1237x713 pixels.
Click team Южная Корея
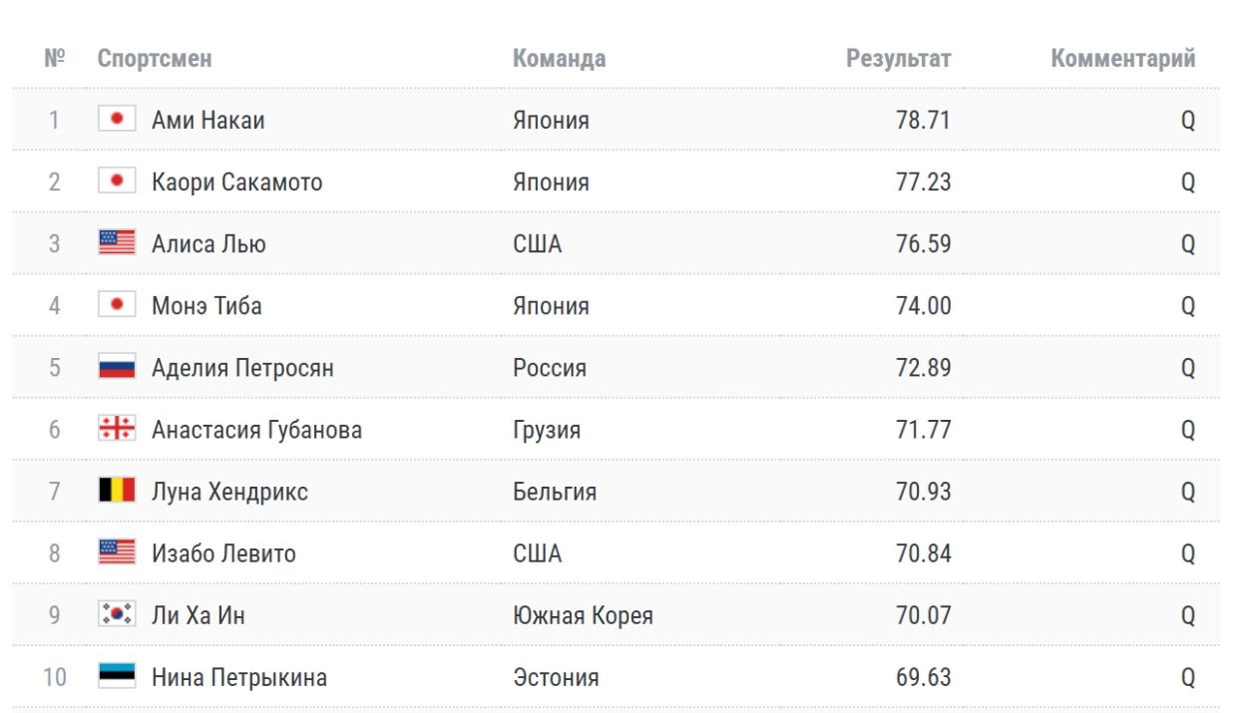coord(583,615)
